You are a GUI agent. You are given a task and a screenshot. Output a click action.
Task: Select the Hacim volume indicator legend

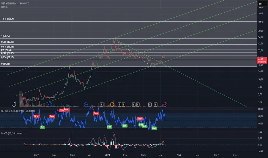pos(4,7)
